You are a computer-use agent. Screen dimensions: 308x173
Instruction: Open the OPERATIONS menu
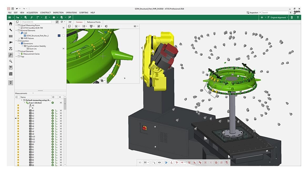(x=71, y=13)
